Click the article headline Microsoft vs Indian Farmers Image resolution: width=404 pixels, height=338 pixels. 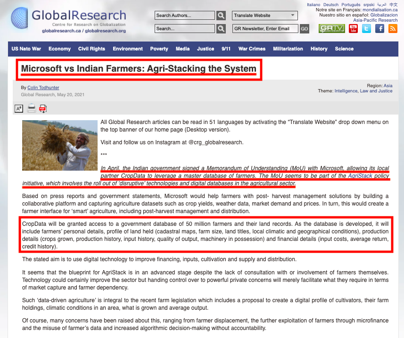pyautogui.click(x=139, y=68)
